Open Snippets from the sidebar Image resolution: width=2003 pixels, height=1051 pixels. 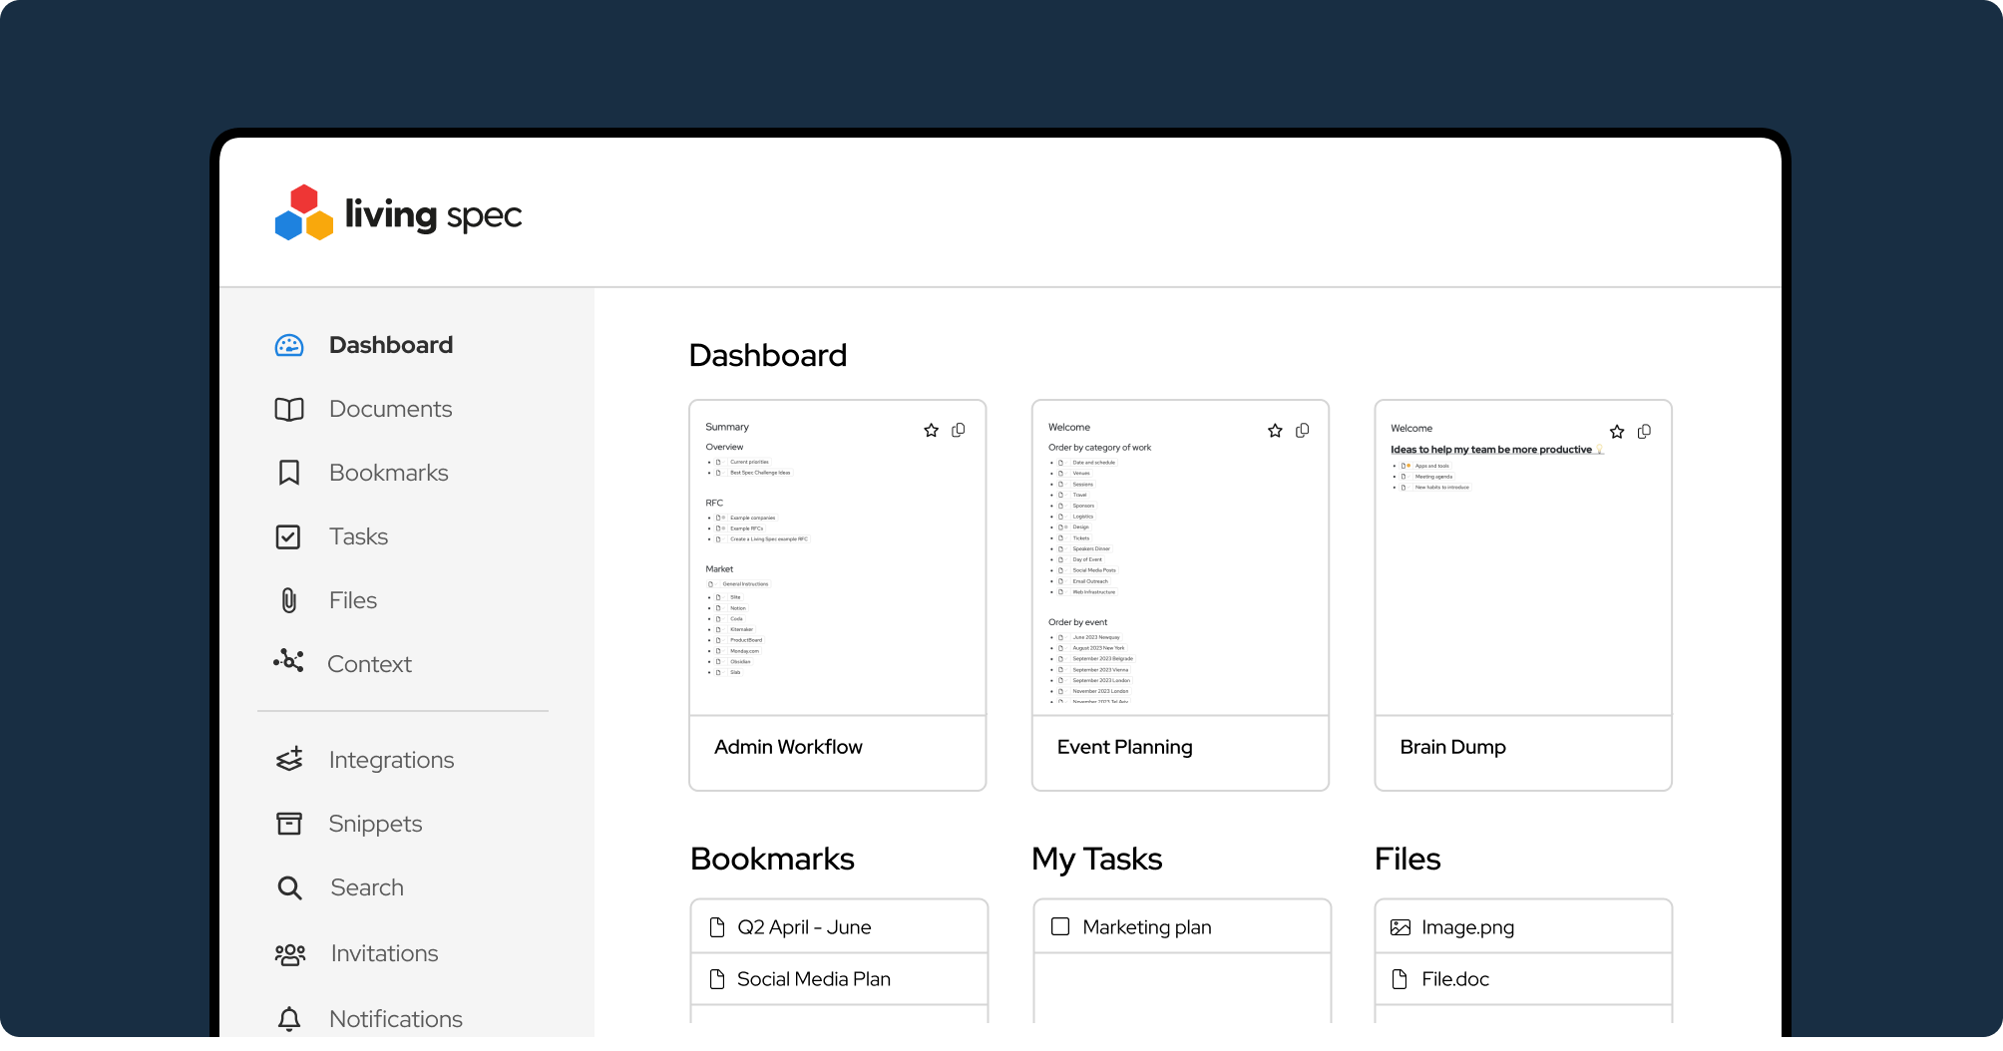(375, 824)
